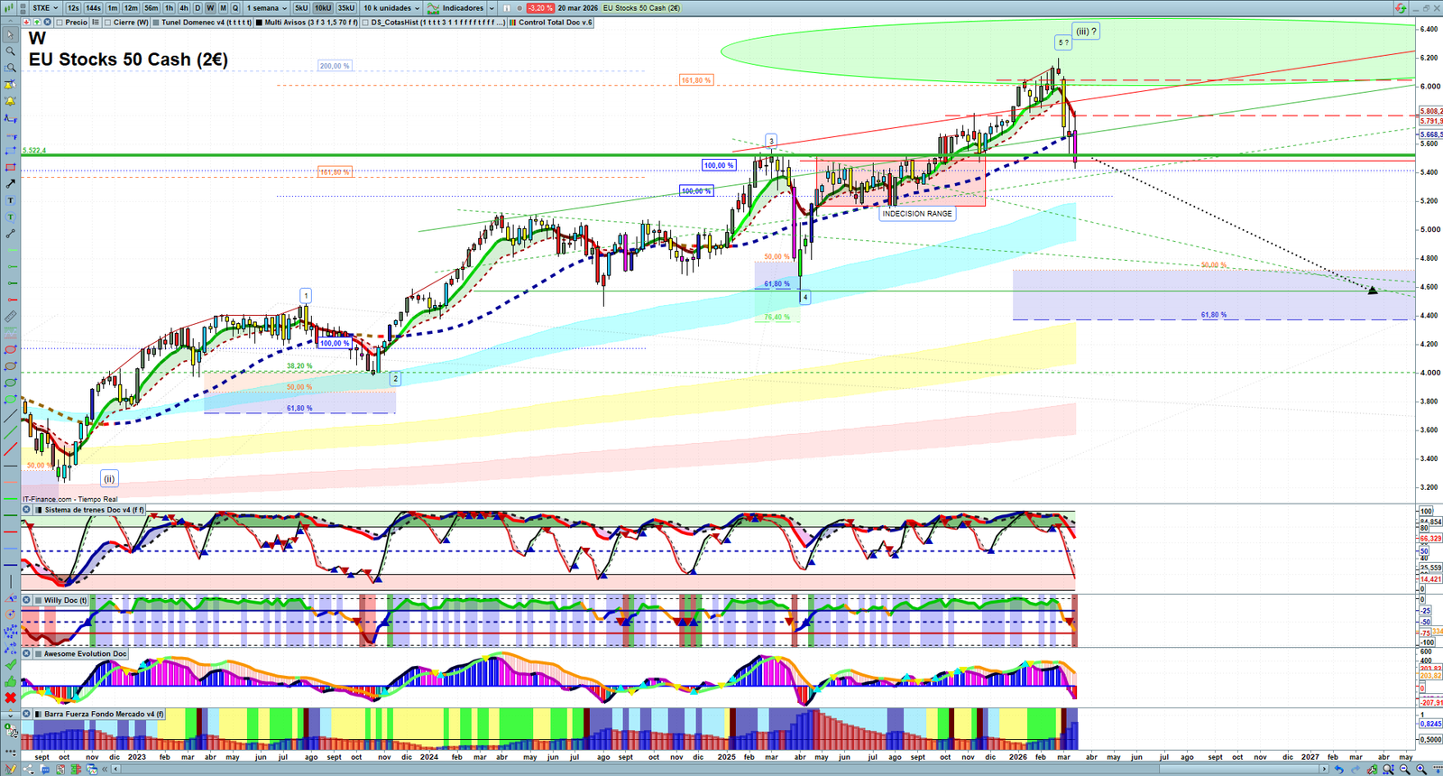The height and width of the screenshot is (776, 1443).
Task: Click the gray swatch of Tunel Domenec v4
Action: click(x=156, y=22)
